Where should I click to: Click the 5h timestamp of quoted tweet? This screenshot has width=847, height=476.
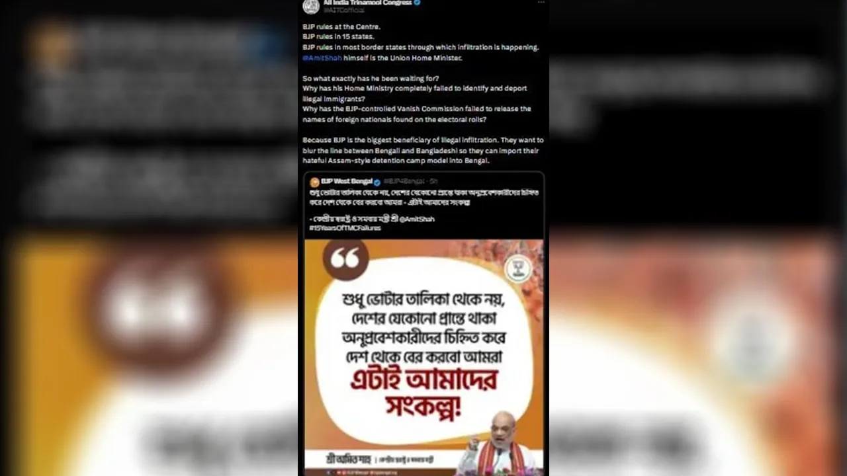(433, 181)
